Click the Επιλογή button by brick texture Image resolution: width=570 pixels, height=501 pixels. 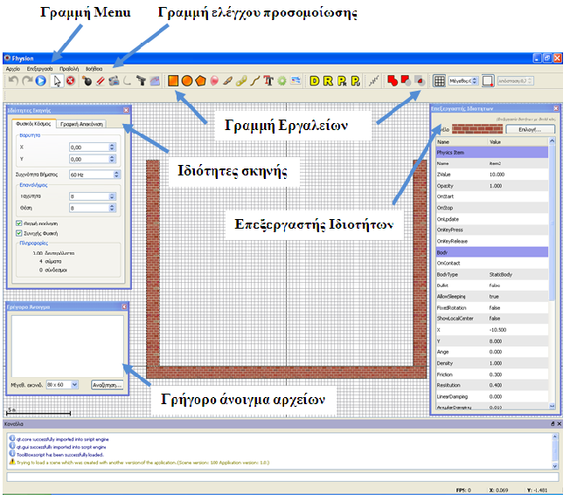pos(531,129)
